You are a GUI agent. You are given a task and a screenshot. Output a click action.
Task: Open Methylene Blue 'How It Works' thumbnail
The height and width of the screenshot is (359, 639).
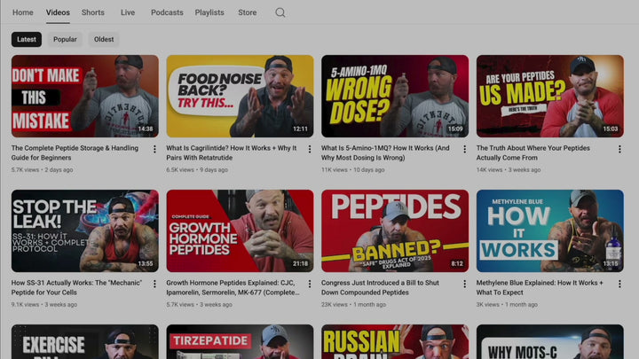click(x=550, y=230)
